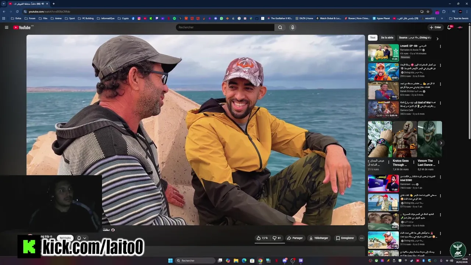Open the Créer button

tap(435, 27)
